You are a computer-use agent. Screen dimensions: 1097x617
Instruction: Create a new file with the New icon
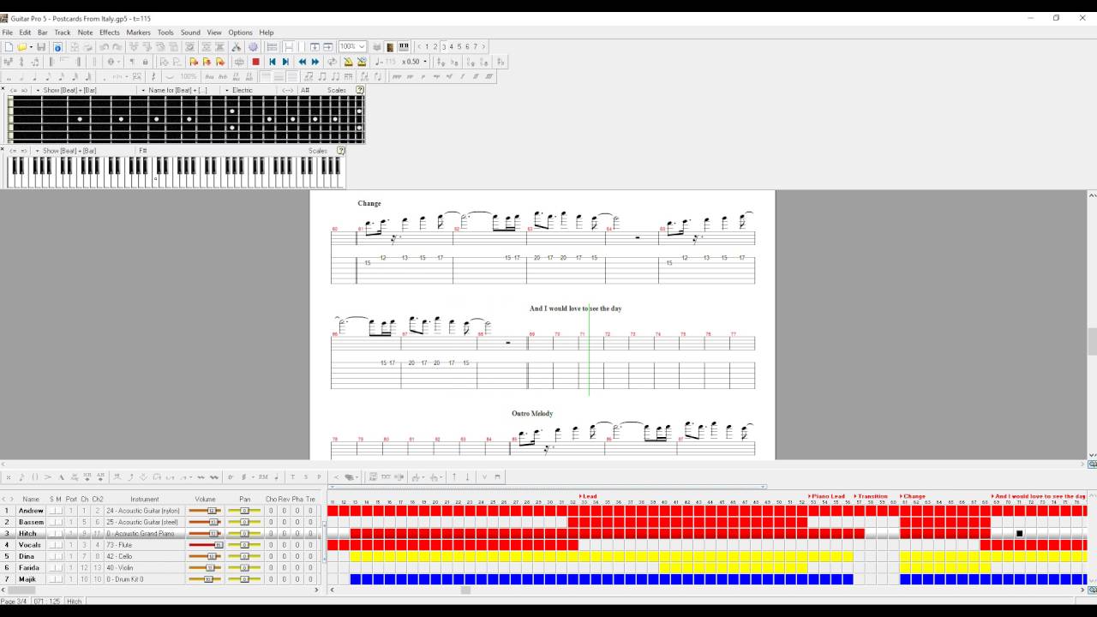click(9, 47)
